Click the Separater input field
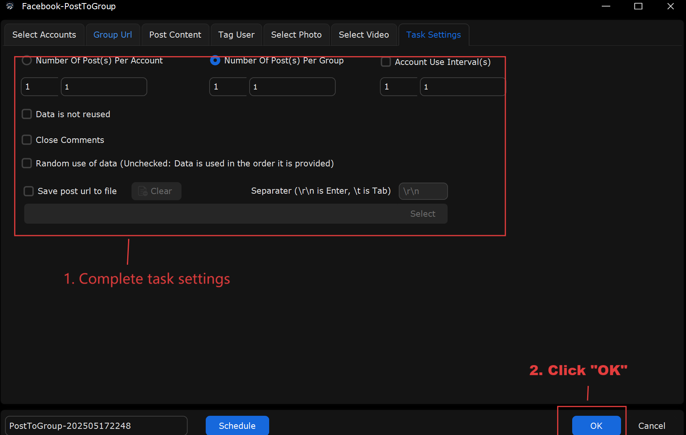The image size is (686, 435). click(423, 191)
